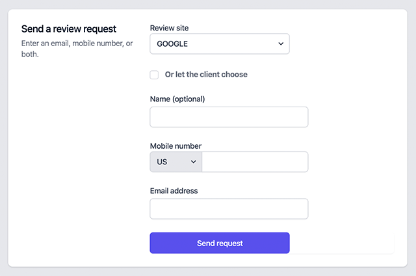This screenshot has height=276, width=416.
Task: Click the US text in the country selector
Action: [162, 162]
